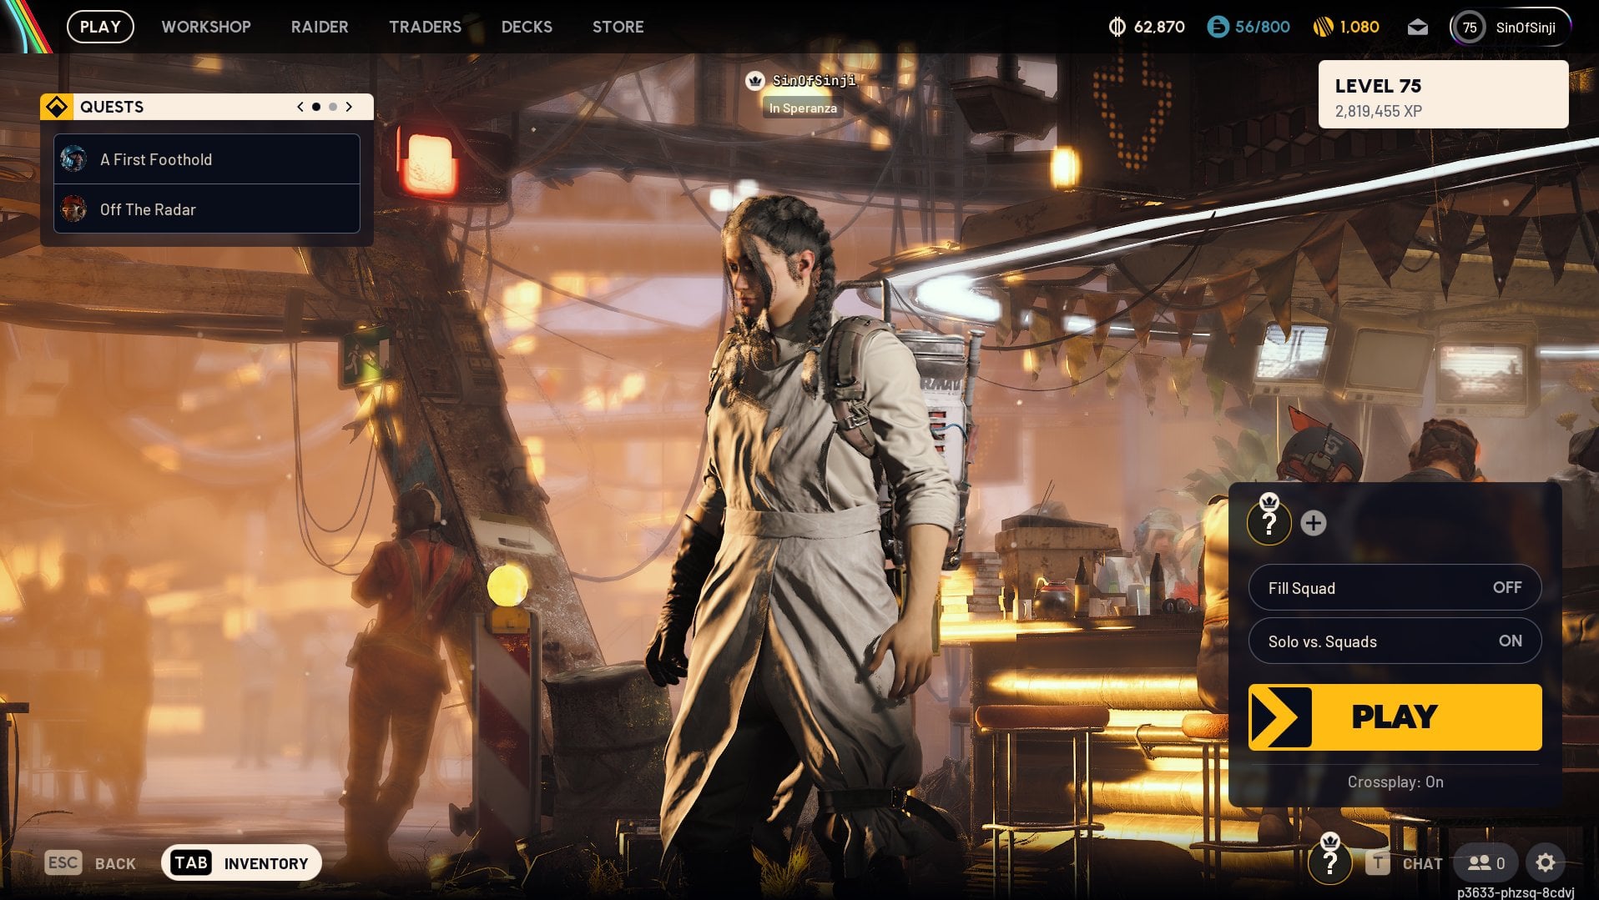Open the SinOfSinji profile button
Screen dimensions: 1599x900
point(1511,28)
